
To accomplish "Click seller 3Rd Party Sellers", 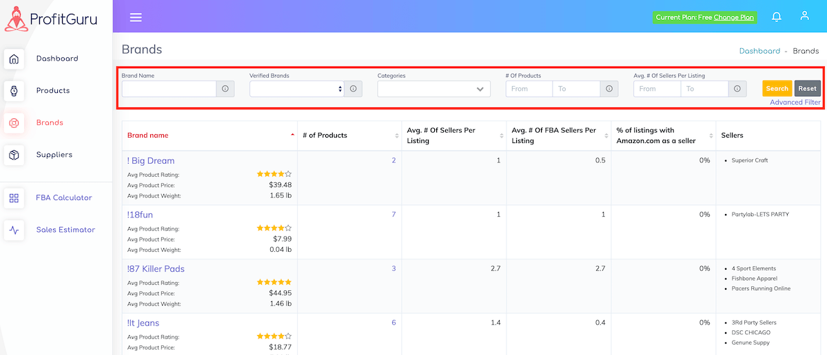I will click(754, 323).
